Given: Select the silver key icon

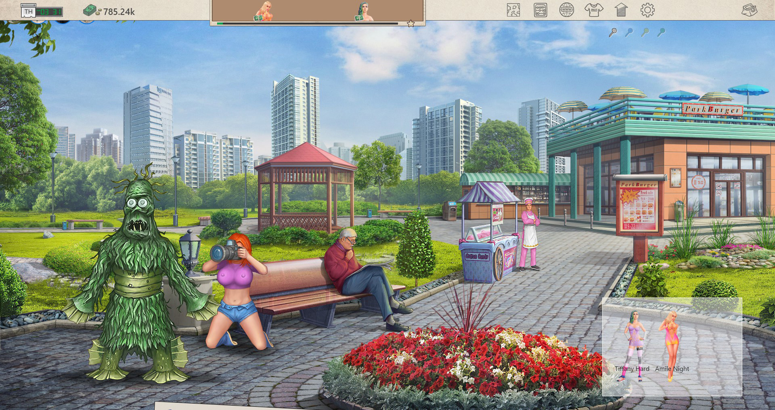Looking at the screenshot, I should point(613,33).
